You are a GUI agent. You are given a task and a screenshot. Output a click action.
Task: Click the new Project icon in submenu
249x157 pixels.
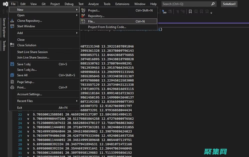pyautogui.click(x=83, y=10)
